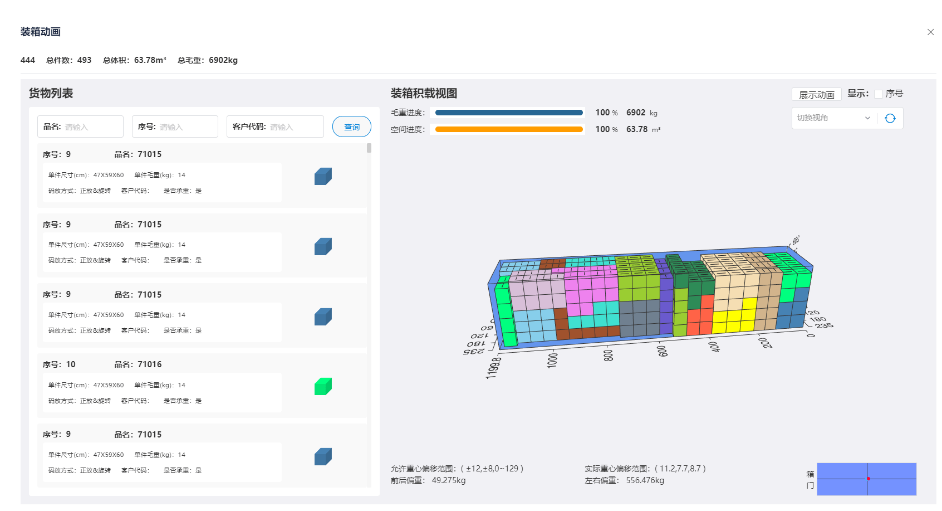Click red center-of-gravity dot in container minimap
942x511 pixels.
tap(868, 479)
